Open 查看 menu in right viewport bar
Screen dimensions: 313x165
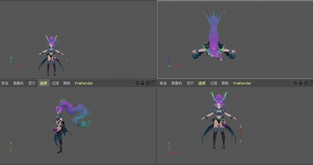tap(163, 83)
